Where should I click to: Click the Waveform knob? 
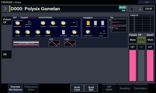(x=18, y=23)
